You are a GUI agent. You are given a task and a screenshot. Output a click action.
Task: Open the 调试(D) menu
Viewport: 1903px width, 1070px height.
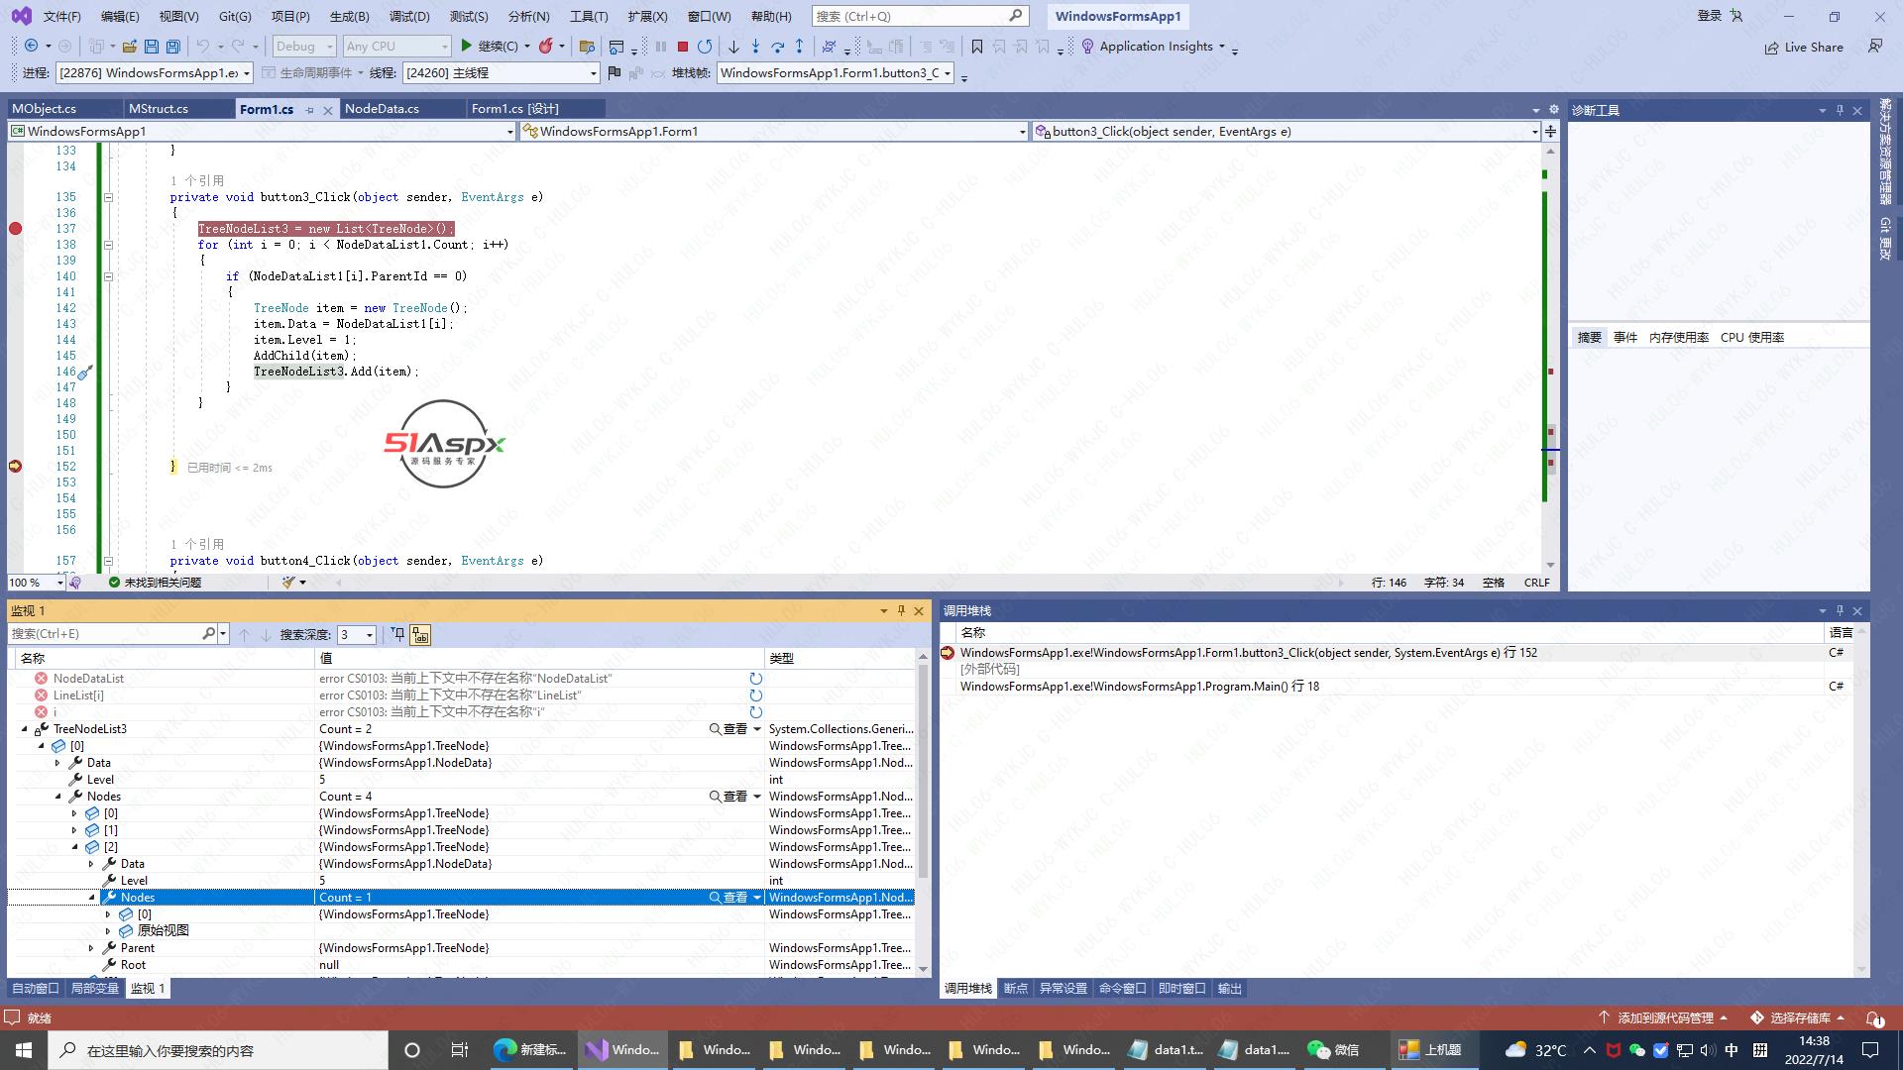click(x=408, y=16)
